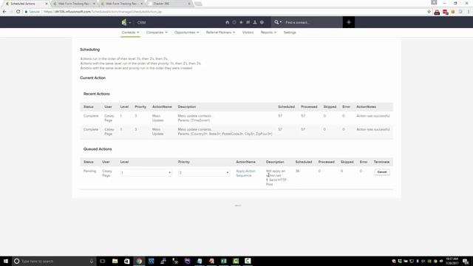Open the Windows Start menu
The height and width of the screenshot is (266, 473).
coord(6,261)
